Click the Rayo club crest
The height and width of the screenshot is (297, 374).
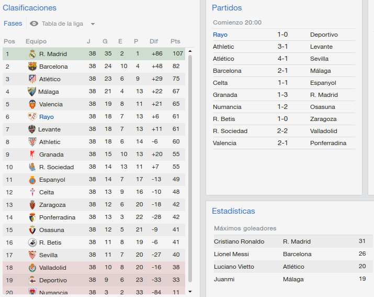point(32,117)
